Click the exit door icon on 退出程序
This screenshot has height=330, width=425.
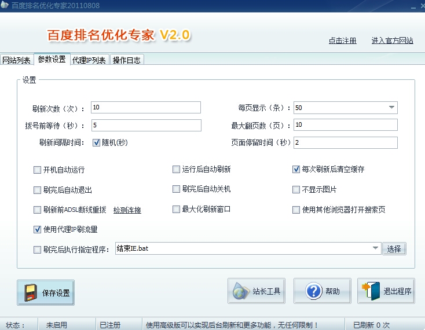point(371,291)
